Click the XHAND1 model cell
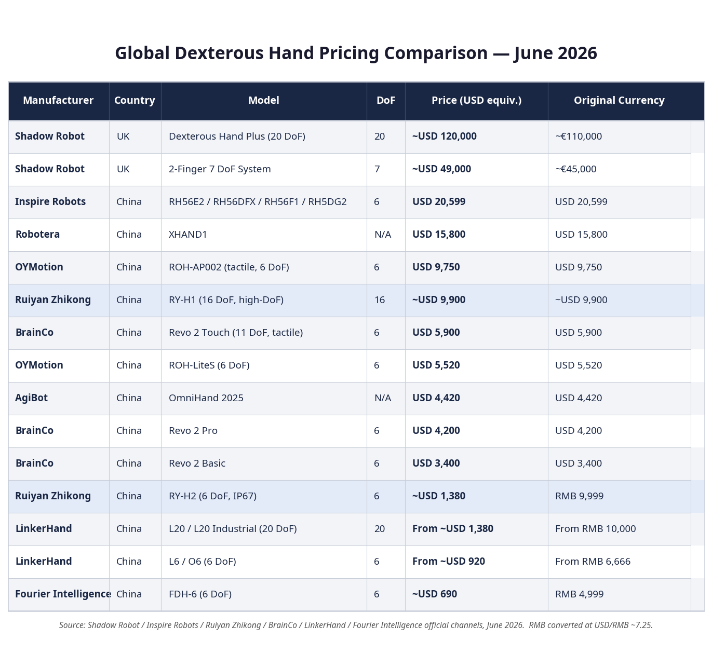712x668 pixels. click(264, 235)
